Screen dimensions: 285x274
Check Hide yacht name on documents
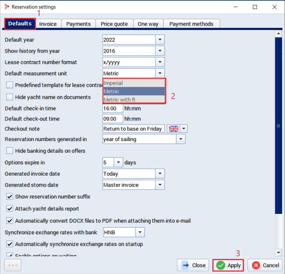(10, 97)
